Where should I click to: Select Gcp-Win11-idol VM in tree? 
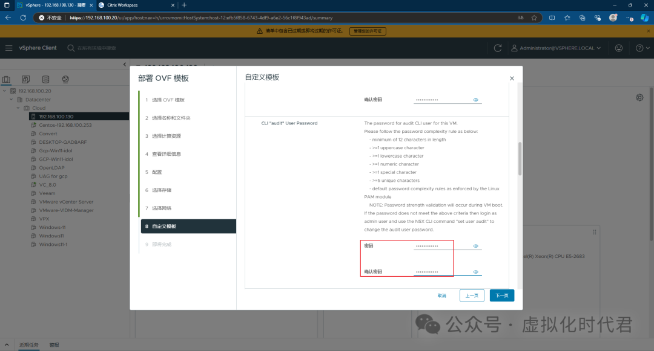pos(56,150)
